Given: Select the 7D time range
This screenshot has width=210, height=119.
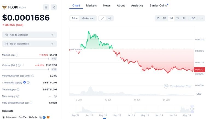Looking at the screenshot, I should [164, 18].
